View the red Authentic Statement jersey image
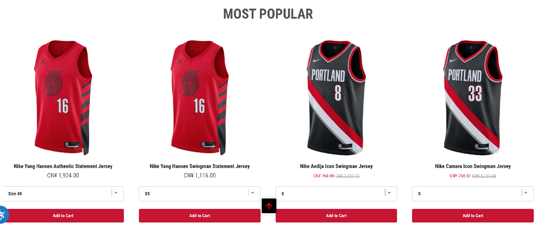This screenshot has height=230, width=537. click(63, 97)
